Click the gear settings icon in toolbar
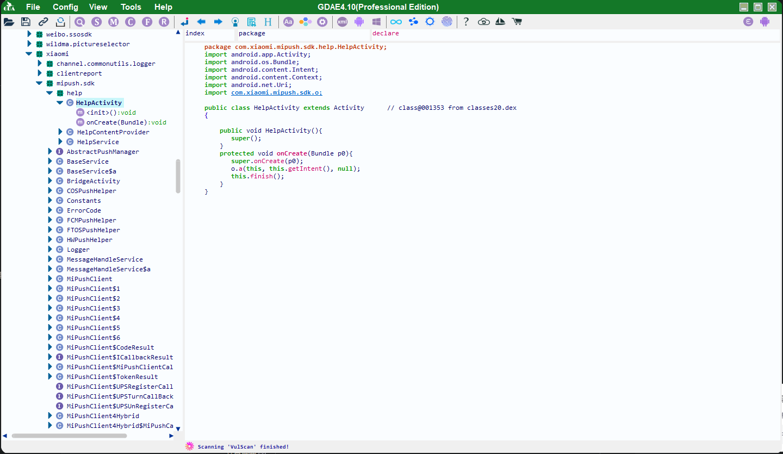Viewport: 783px width, 454px height. 322,22
